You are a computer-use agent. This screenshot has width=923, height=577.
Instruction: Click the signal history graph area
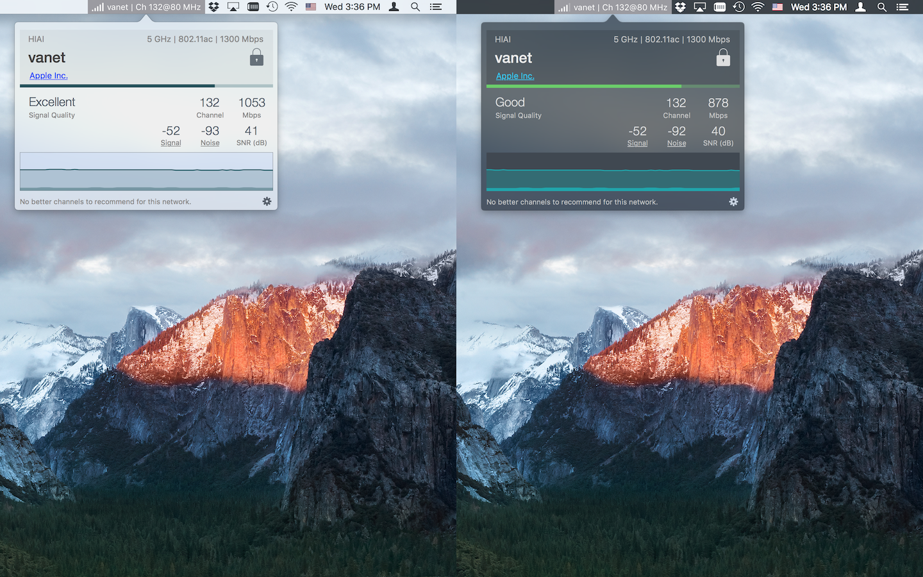click(x=146, y=172)
